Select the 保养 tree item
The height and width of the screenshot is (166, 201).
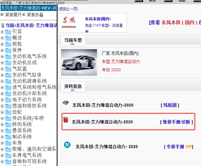pyautogui.click(x=17, y=50)
